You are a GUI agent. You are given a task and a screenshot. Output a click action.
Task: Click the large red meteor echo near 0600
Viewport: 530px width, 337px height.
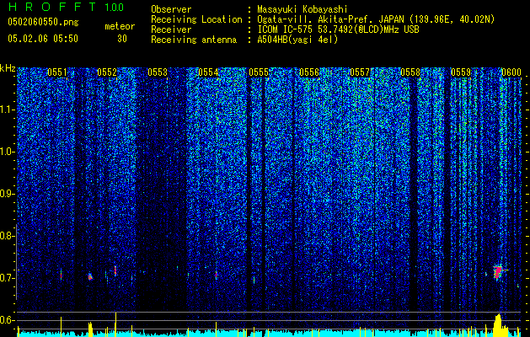tap(497, 272)
